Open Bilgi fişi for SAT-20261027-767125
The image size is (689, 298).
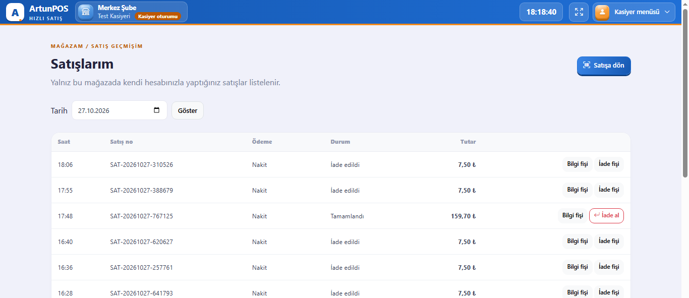(572, 216)
